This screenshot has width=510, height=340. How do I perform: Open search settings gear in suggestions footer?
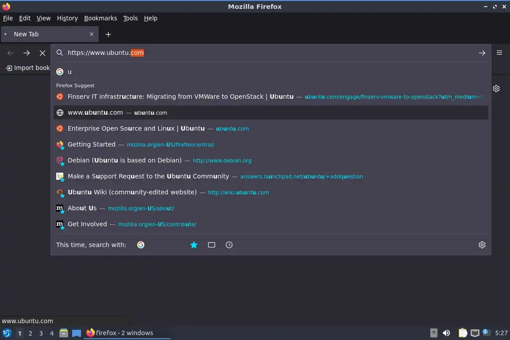(482, 245)
